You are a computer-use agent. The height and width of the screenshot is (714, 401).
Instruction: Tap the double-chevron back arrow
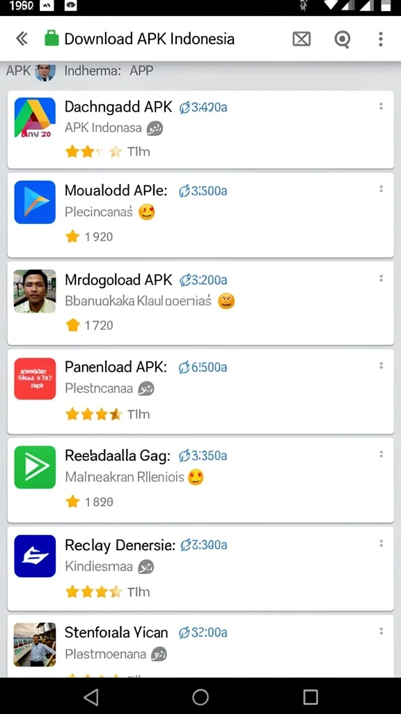[22, 39]
